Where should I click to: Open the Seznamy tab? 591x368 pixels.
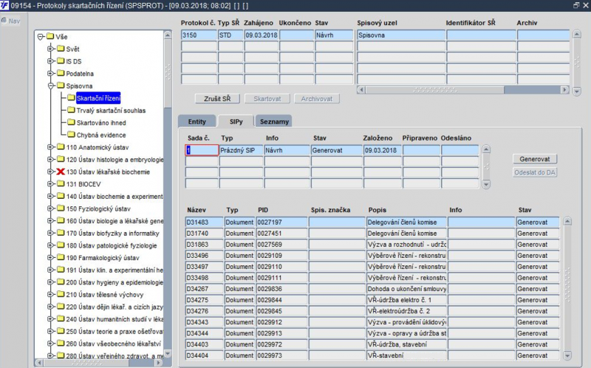274,121
